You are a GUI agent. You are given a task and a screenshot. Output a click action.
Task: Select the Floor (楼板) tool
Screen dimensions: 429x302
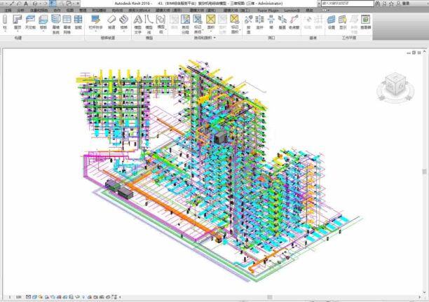pyautogui.click(x=43, y=22)
